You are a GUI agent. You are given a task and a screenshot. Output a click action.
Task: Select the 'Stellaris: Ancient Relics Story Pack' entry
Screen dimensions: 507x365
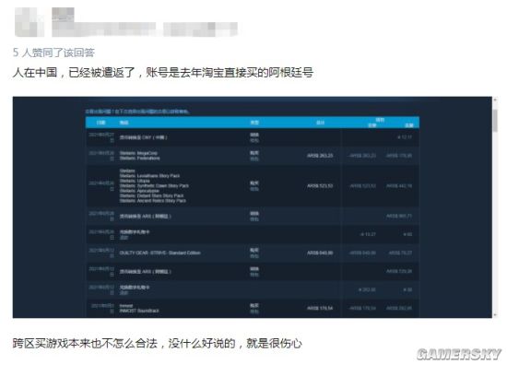(x=153, y=201)
